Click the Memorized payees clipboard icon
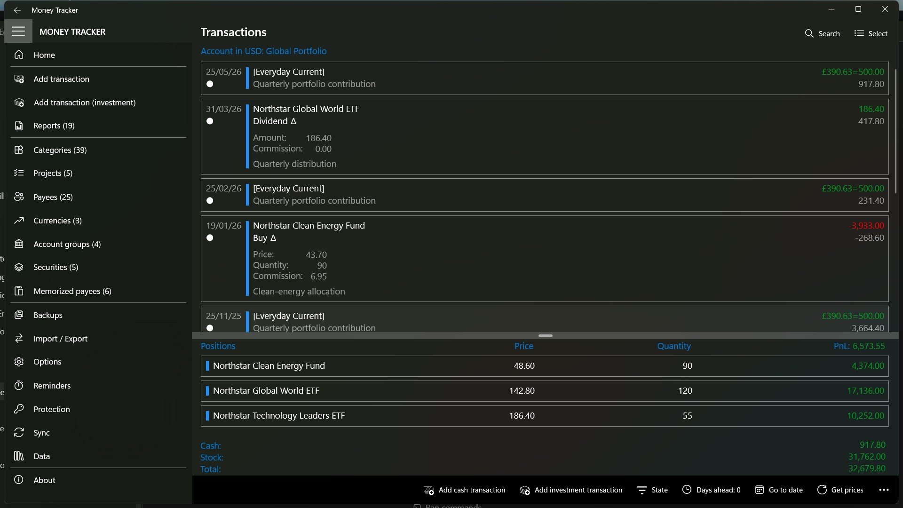This screenshot has width=903, height=508. click(x=19, y=291)
